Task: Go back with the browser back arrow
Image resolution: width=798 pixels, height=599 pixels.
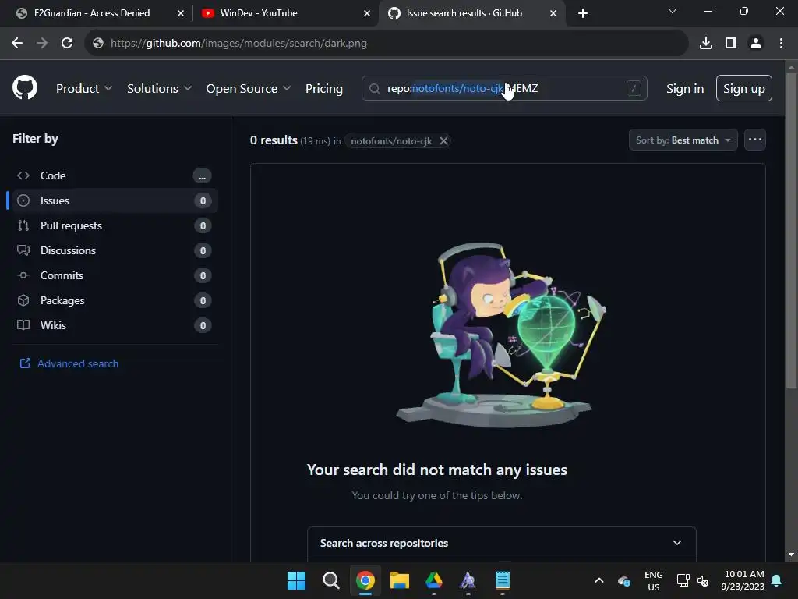Action: (x=17, y=44)
